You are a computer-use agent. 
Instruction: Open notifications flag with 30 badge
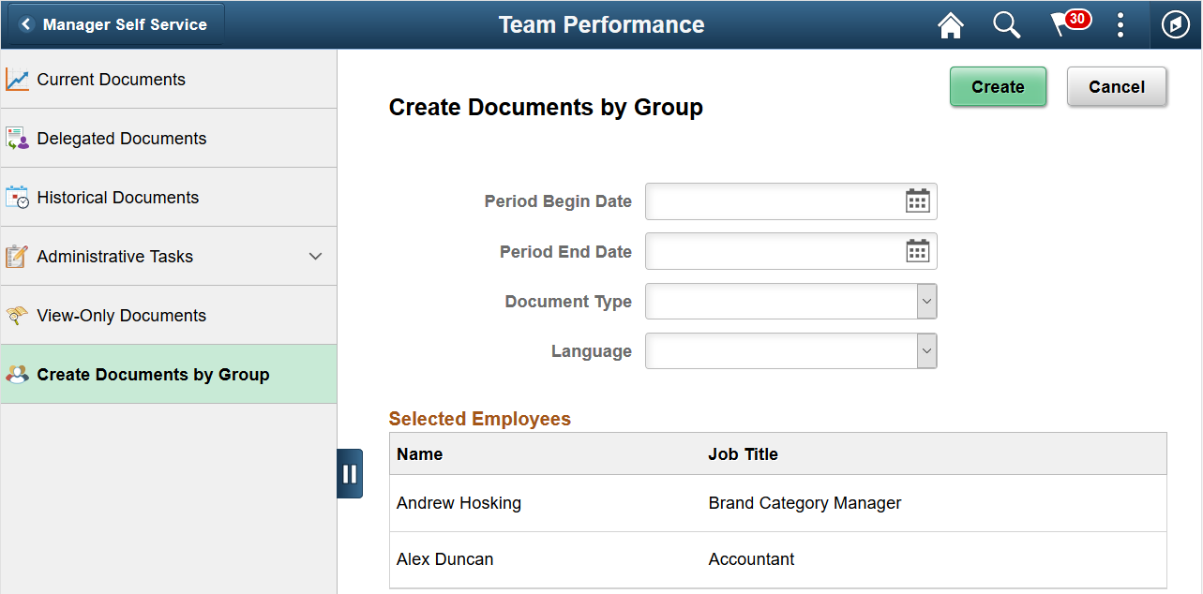pos(1070,23)
